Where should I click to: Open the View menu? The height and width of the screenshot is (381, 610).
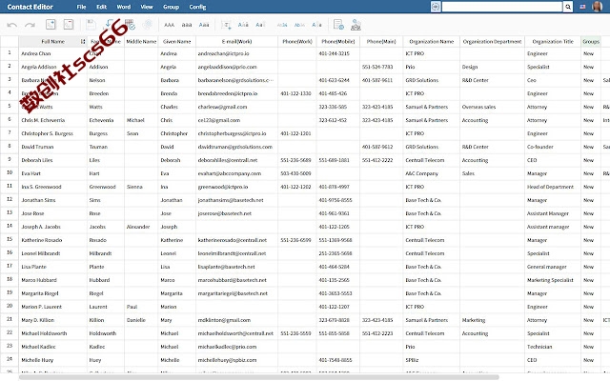click(147, 7)
